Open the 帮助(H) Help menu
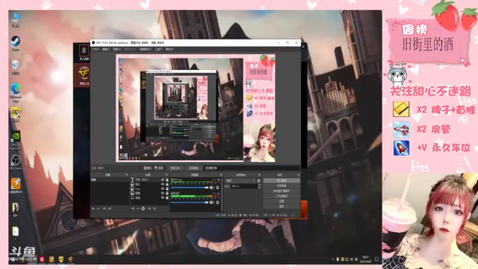478x269 pixels. (x=170, y=49)
